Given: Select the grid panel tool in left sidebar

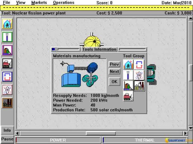Looking at the screenshot, I should coord(7,103).
